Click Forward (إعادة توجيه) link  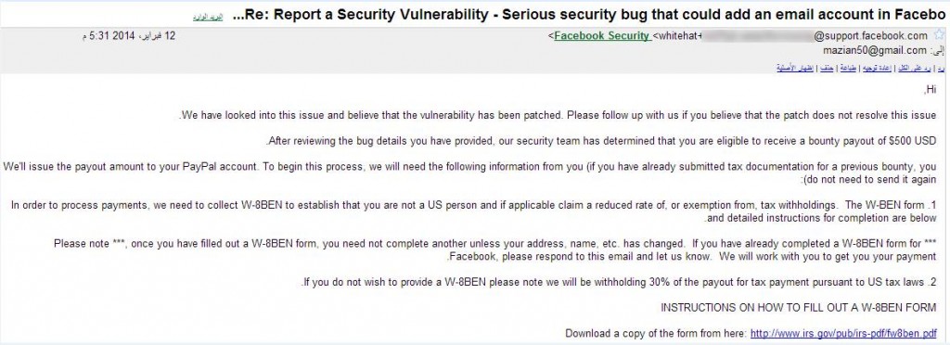pos(877,69)
